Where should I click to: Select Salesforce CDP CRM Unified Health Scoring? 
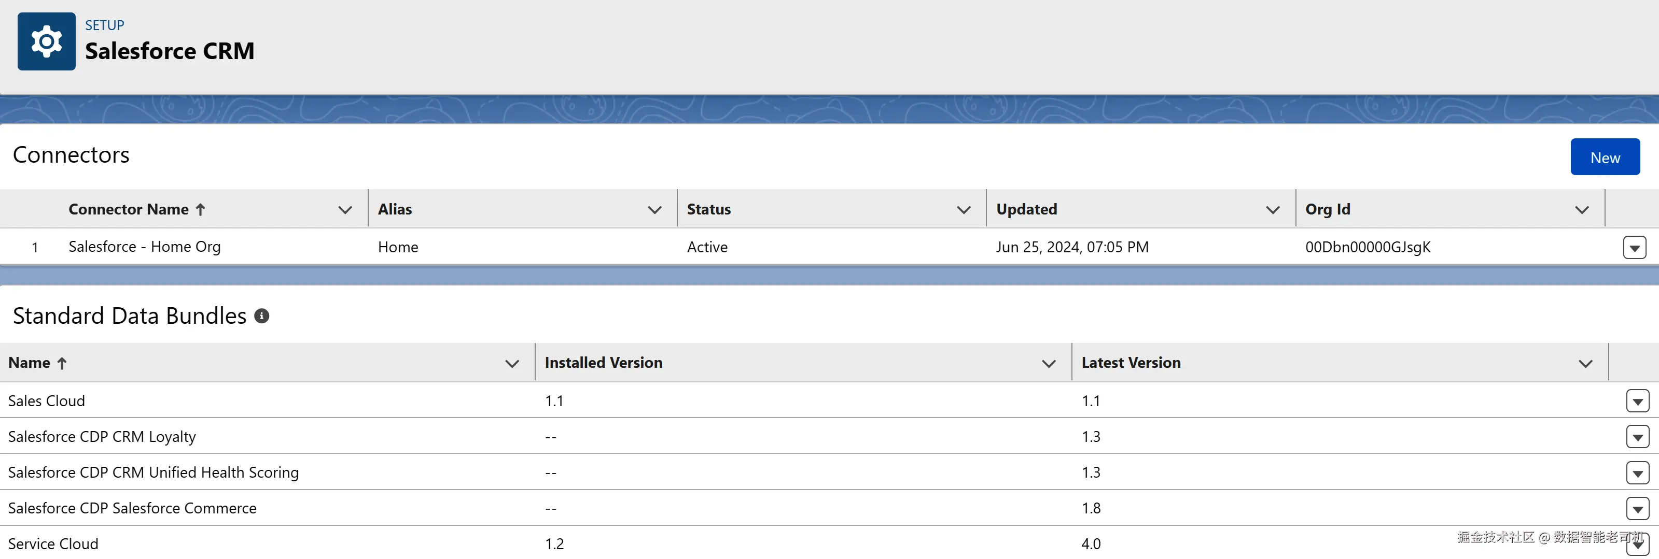(154, 473)
